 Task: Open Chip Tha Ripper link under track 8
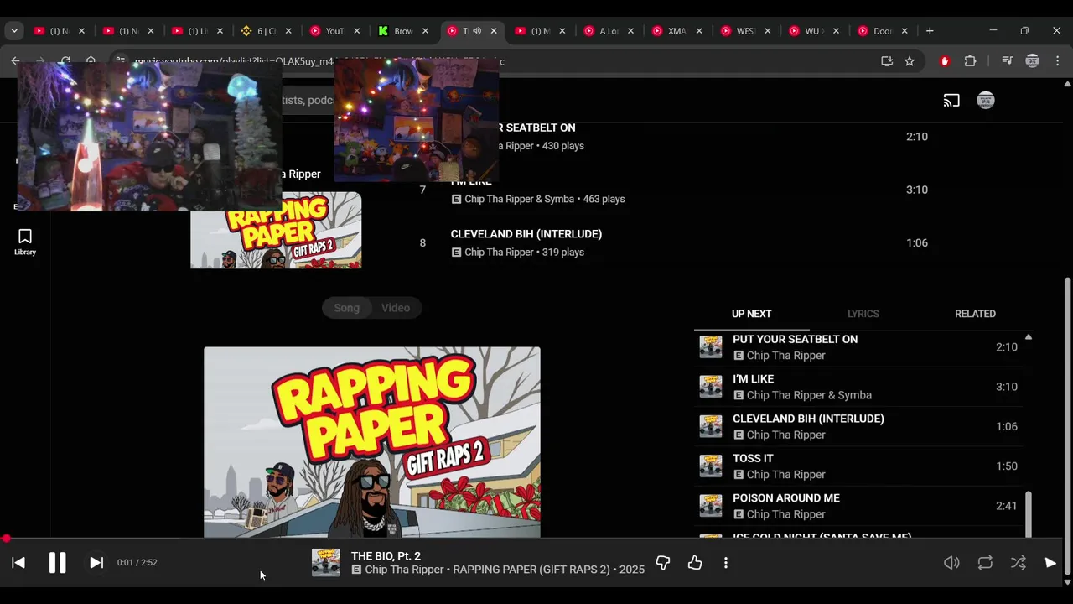click(x=499, y=253)
